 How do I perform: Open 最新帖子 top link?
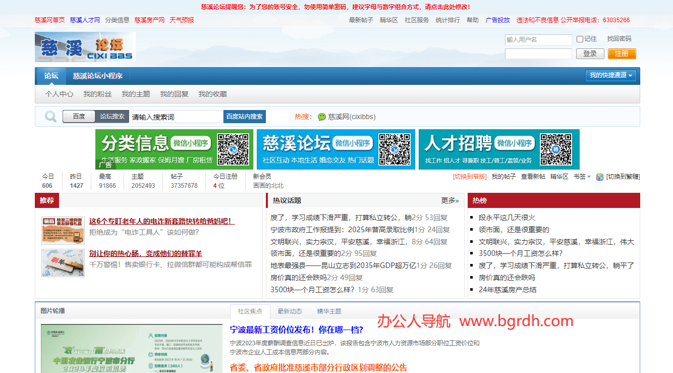361,20
